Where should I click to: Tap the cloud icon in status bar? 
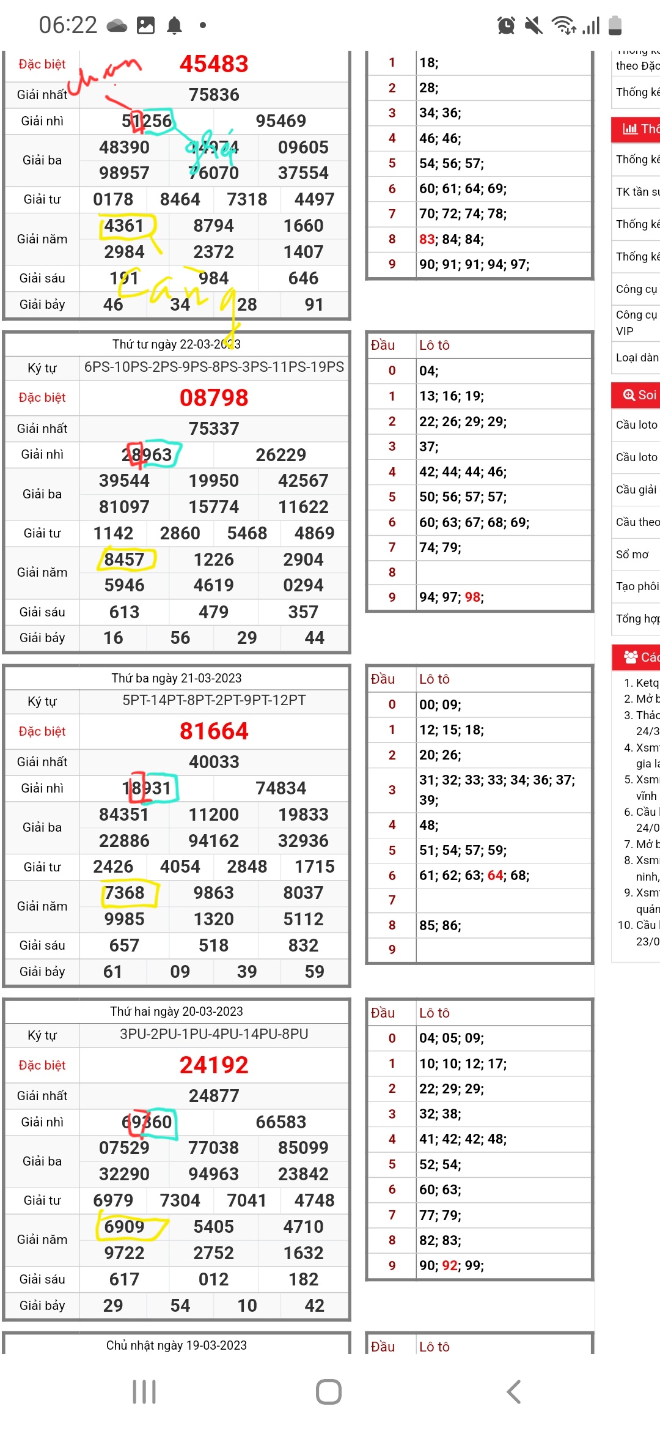click(117, 26)
